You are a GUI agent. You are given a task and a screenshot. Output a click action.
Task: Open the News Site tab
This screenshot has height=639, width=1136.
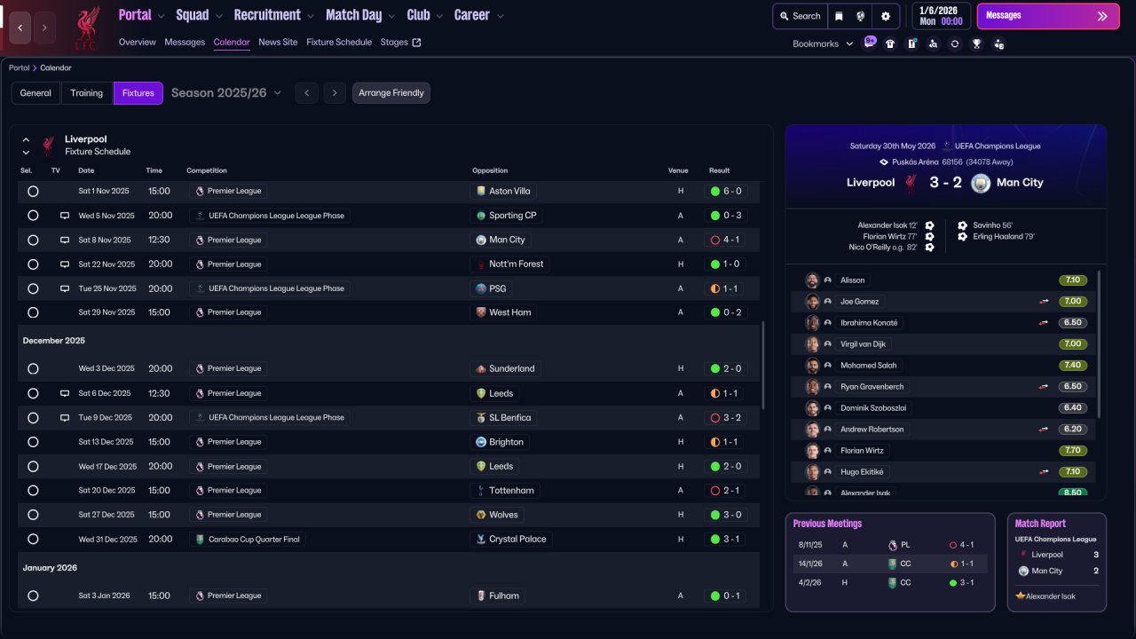pos(278,43)
